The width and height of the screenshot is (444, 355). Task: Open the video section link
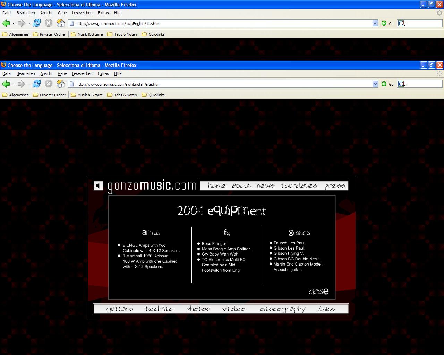tap(234, 309)
